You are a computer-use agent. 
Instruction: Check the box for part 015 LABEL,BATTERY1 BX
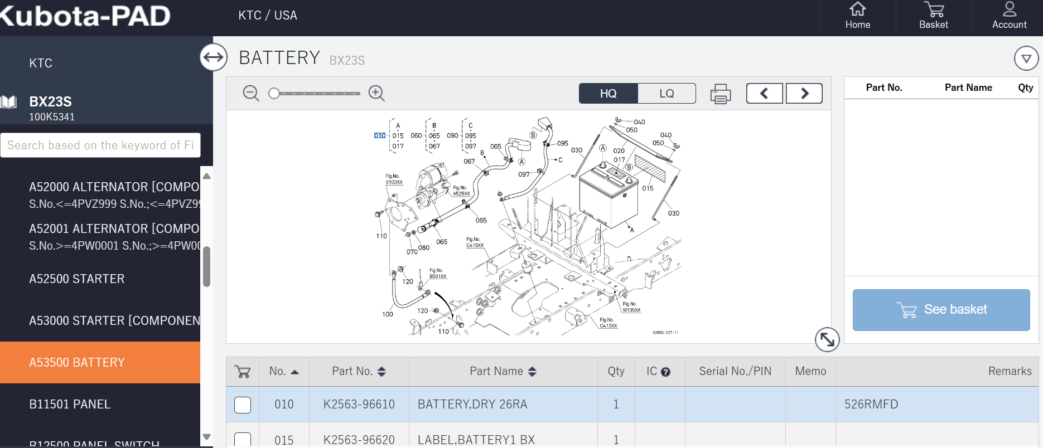[243, 440]
